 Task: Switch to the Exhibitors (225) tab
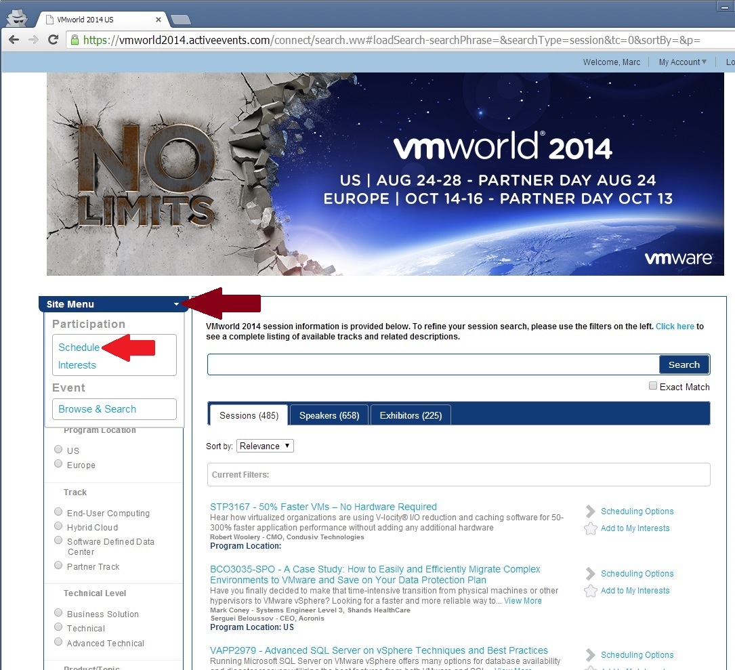(411, 415)
